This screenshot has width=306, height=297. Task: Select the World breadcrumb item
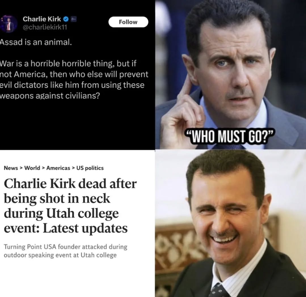(32, 168)
